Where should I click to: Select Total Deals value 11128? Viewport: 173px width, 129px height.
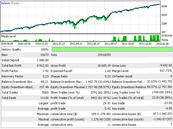click(x=44, y=98)
